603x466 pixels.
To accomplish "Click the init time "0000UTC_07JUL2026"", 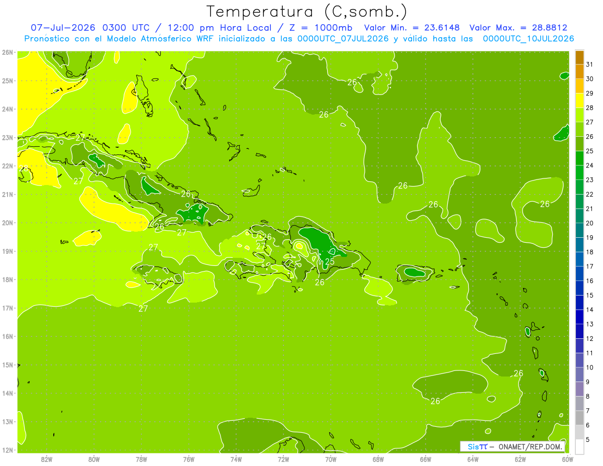I will point(343,39).
